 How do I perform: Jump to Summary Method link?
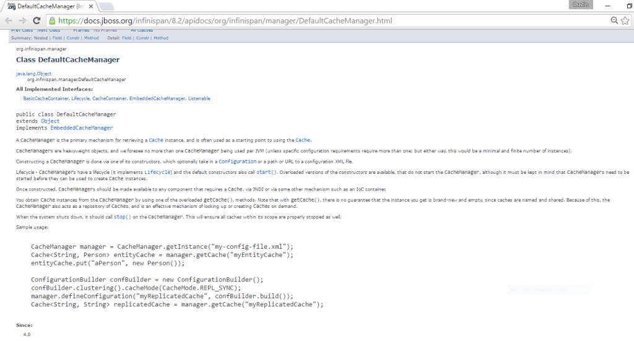[92, 38]
